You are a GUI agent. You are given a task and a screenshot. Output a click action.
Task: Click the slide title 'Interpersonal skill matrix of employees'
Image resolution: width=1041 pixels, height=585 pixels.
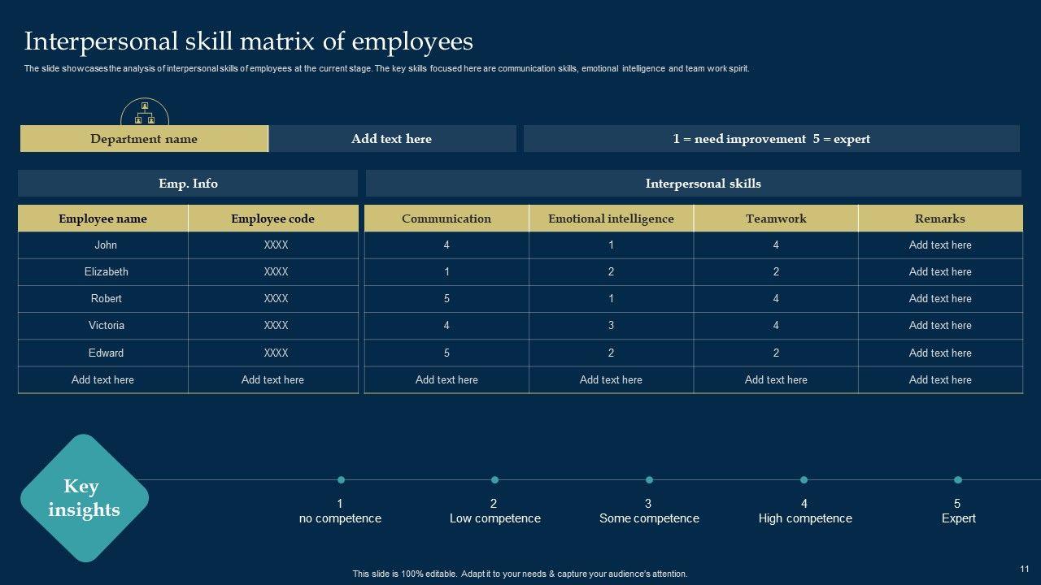coord(249,41)
